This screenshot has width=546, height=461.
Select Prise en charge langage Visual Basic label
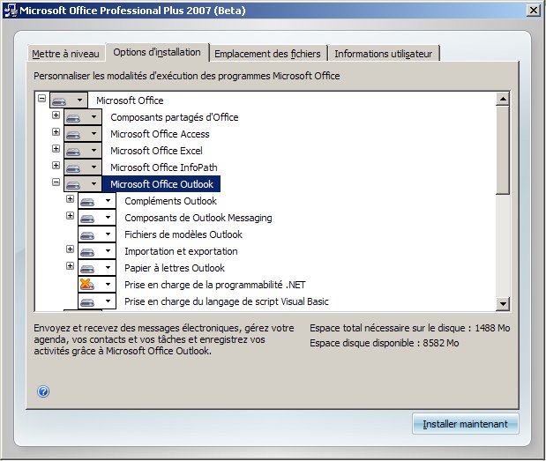tap(227, 301)
